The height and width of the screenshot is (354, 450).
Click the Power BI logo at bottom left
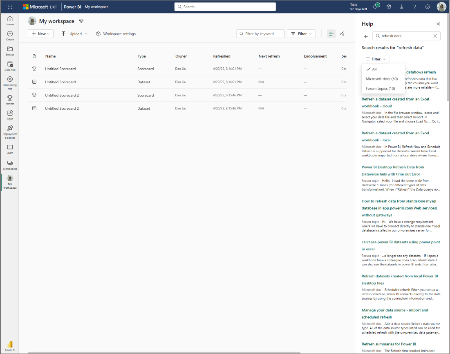[10, 346]
